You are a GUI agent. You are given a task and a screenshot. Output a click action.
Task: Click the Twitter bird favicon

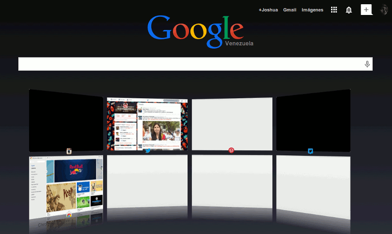coord(148,150)
